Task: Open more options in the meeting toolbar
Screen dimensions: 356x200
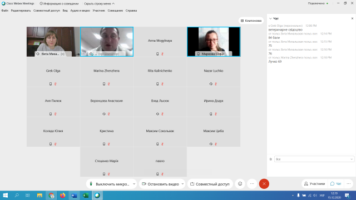Action: [x=252, y=184]
